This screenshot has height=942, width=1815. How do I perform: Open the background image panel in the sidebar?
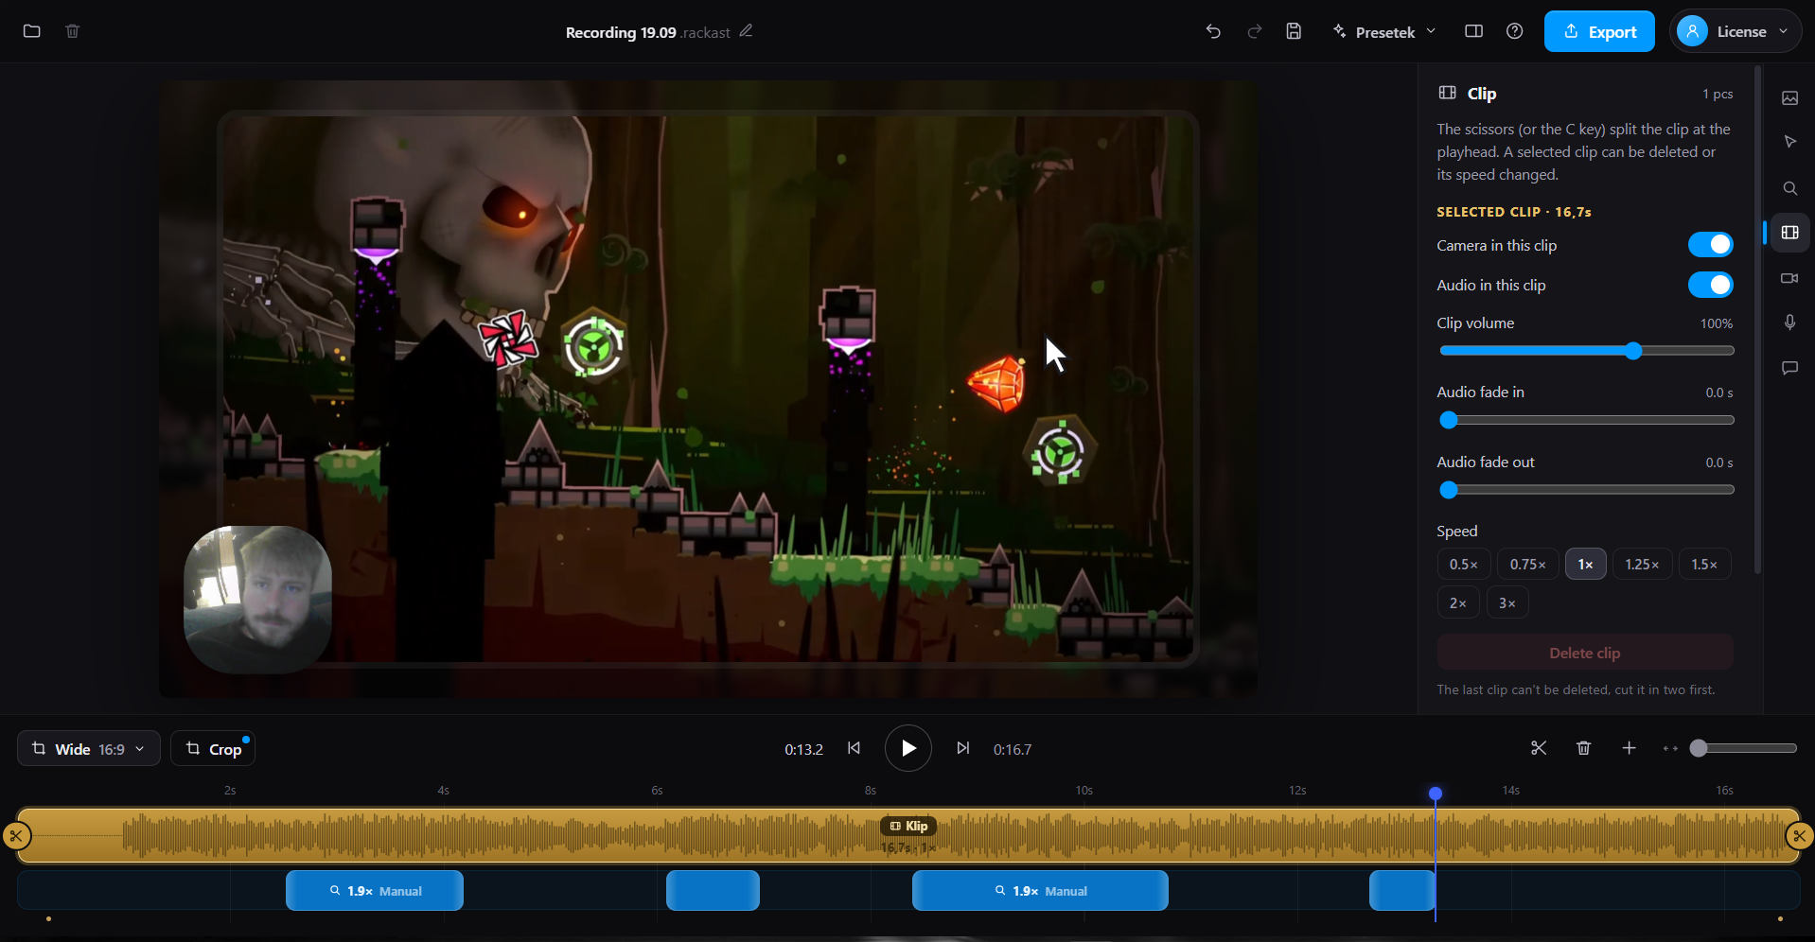coord(1789,98)
